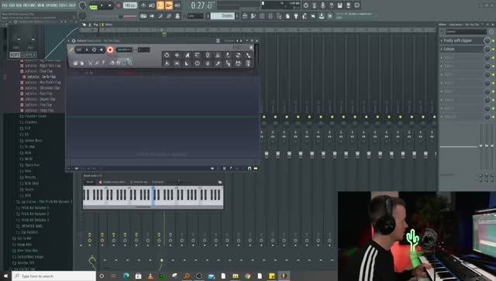Toggle wait for input before playing
Viewport: 496px width, 281px height.
[x=152, y=5]
